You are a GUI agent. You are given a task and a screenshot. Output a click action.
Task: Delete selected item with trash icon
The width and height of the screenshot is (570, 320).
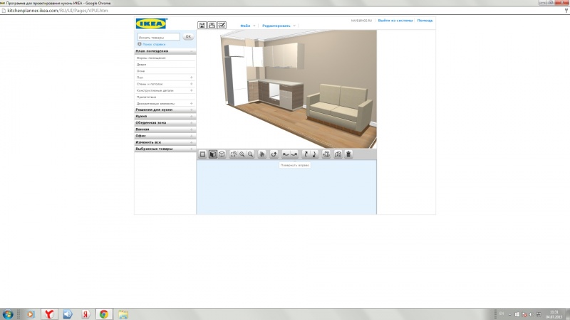(x=348, y=154)
